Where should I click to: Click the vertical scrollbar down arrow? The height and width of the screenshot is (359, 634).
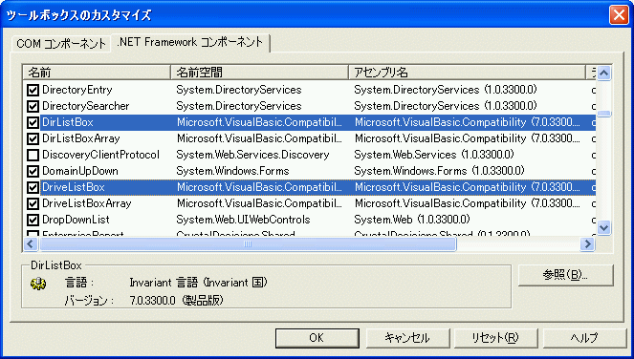[603, 228]
